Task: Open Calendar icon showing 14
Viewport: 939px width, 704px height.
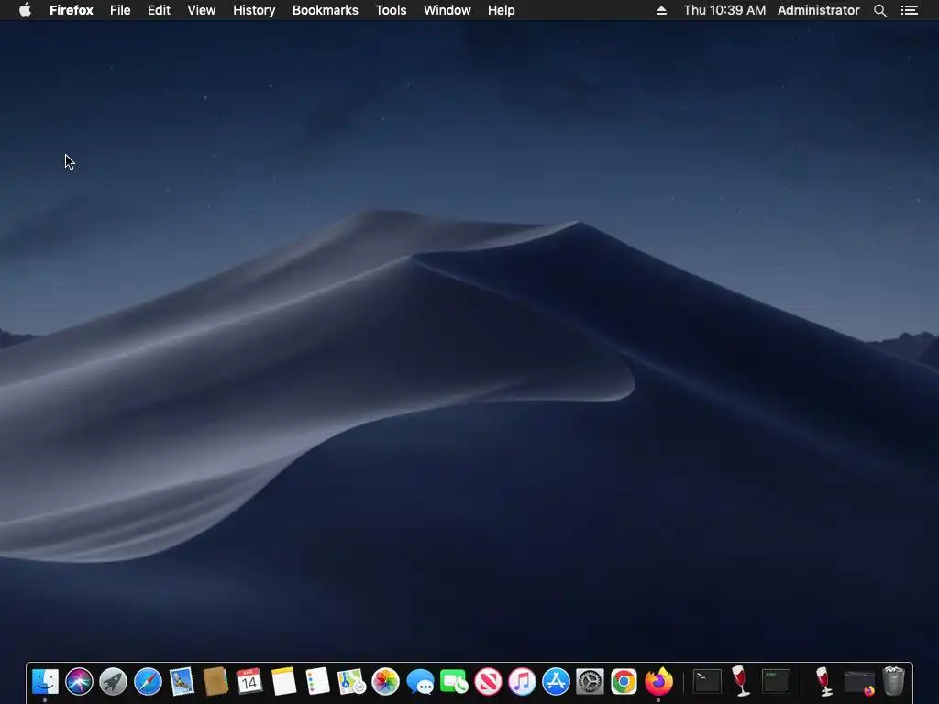Action: (249, 681)
